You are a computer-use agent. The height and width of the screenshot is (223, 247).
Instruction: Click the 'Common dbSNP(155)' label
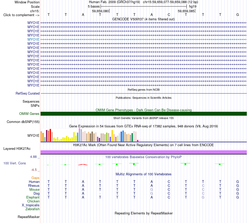tap(23, 122)
